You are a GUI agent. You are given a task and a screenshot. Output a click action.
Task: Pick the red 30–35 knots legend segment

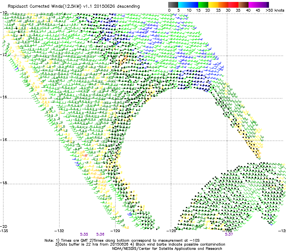[233, 5]
